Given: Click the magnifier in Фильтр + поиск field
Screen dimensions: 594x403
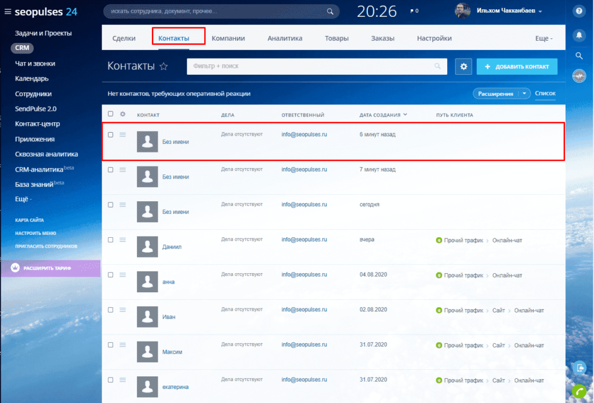Looking at the screenshot, I should 437,66.
